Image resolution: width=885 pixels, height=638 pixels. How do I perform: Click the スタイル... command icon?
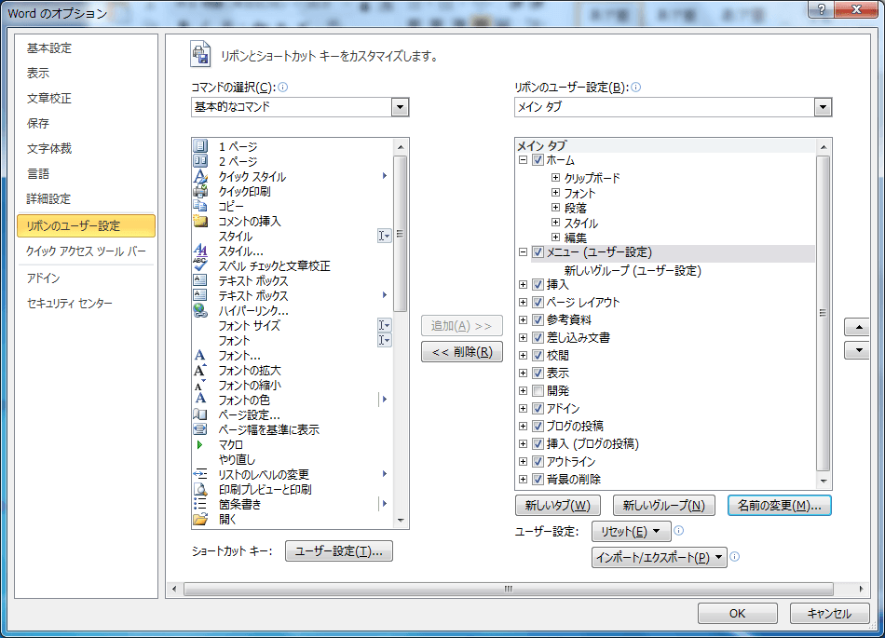click(200, 251)
